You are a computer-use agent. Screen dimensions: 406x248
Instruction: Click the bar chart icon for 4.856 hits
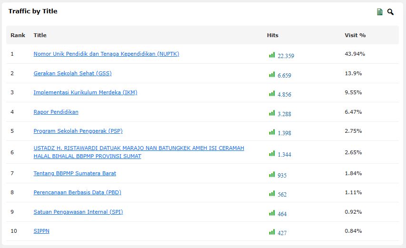272,94
